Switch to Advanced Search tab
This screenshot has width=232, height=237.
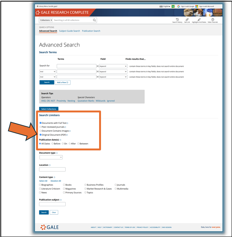pyautogui.click(x=48, y=31)
